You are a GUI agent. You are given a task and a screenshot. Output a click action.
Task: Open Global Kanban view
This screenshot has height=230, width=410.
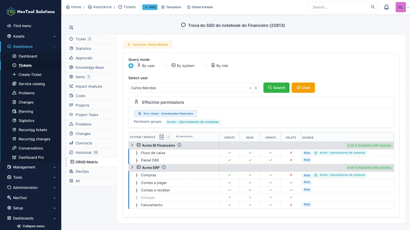click(x=200, y=7)
